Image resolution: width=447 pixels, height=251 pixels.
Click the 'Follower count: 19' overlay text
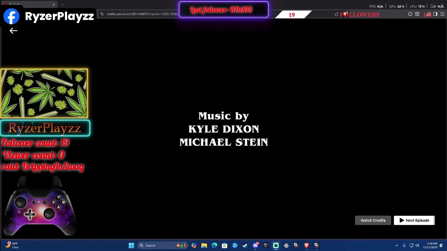point(35,143)
